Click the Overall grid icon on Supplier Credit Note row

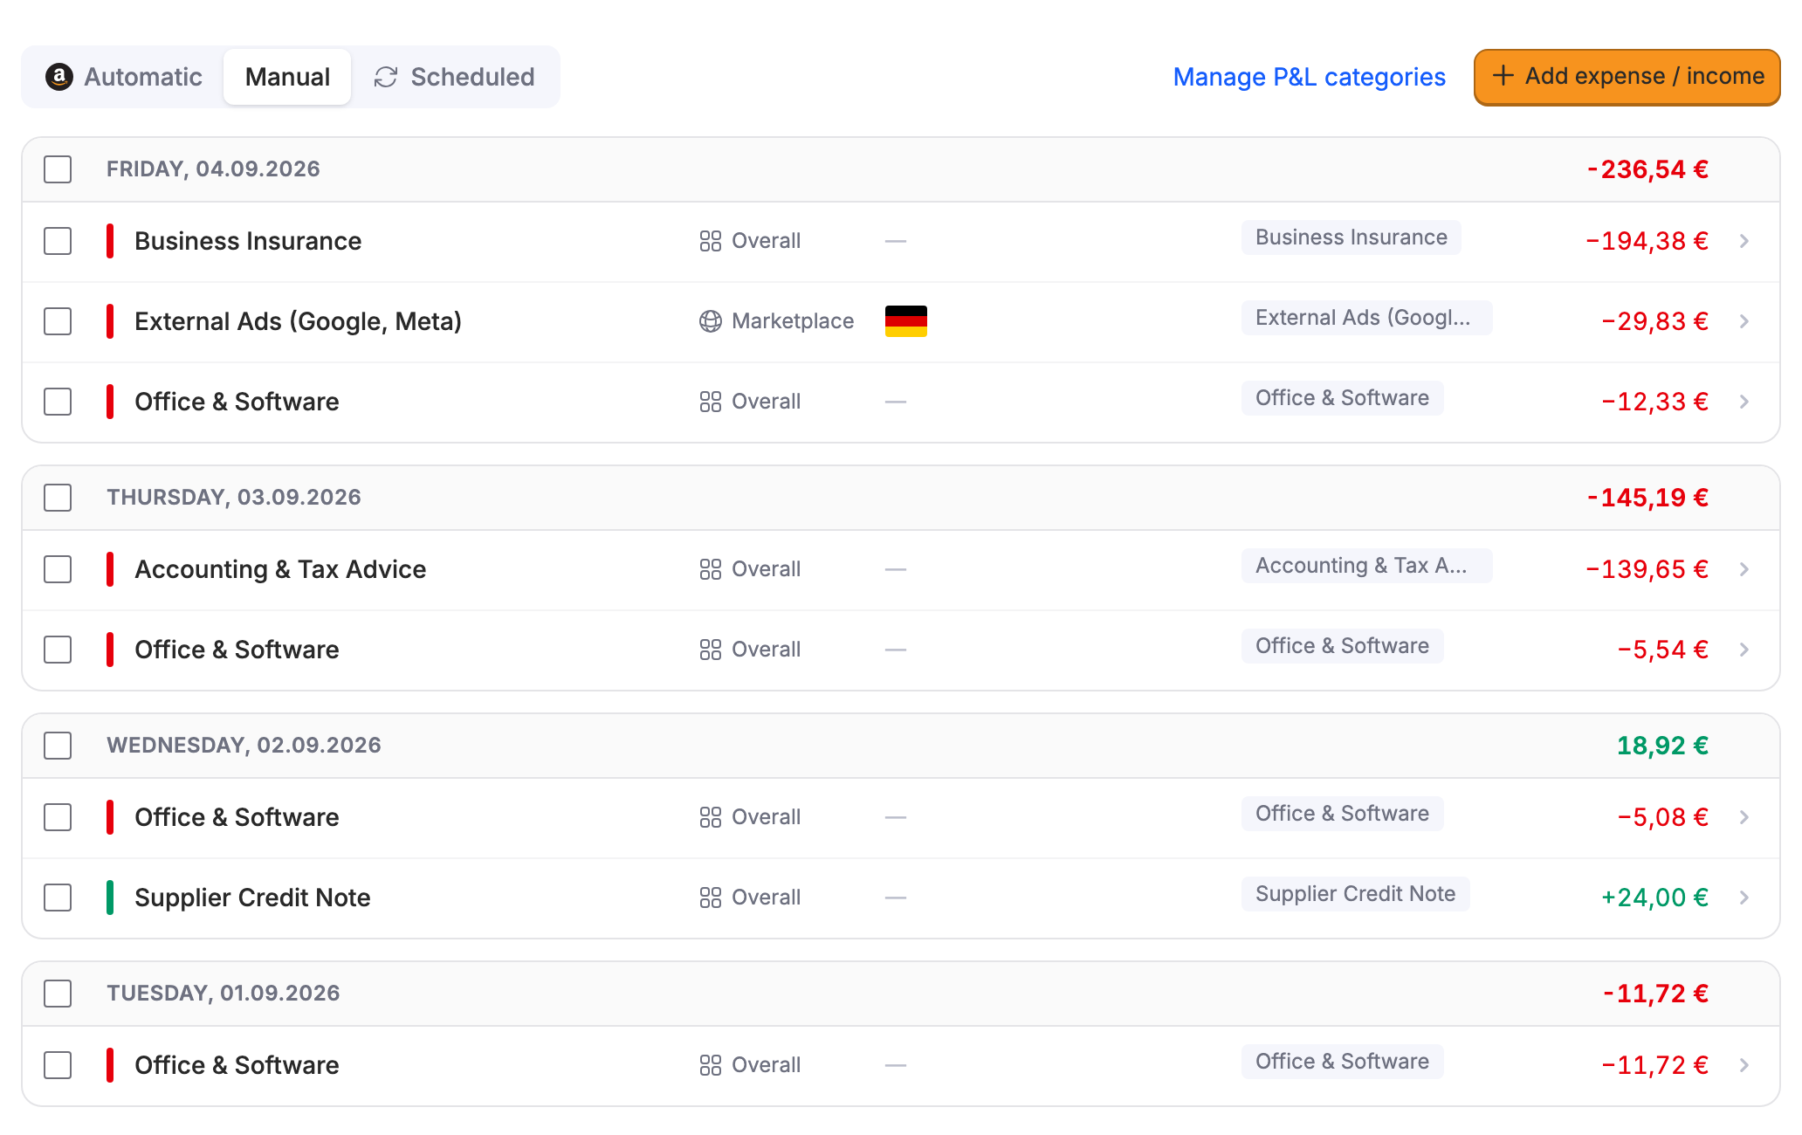click(711, 898)
